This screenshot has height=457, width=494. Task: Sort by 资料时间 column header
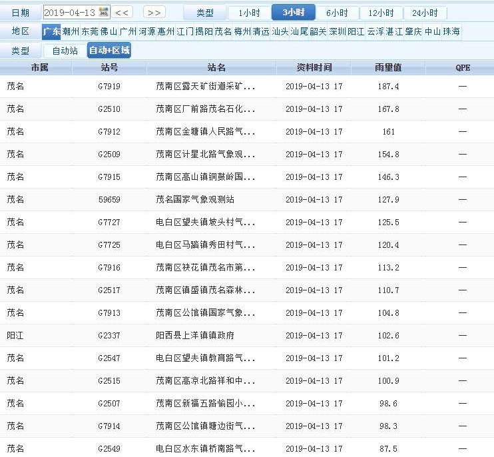coord(314,68)
